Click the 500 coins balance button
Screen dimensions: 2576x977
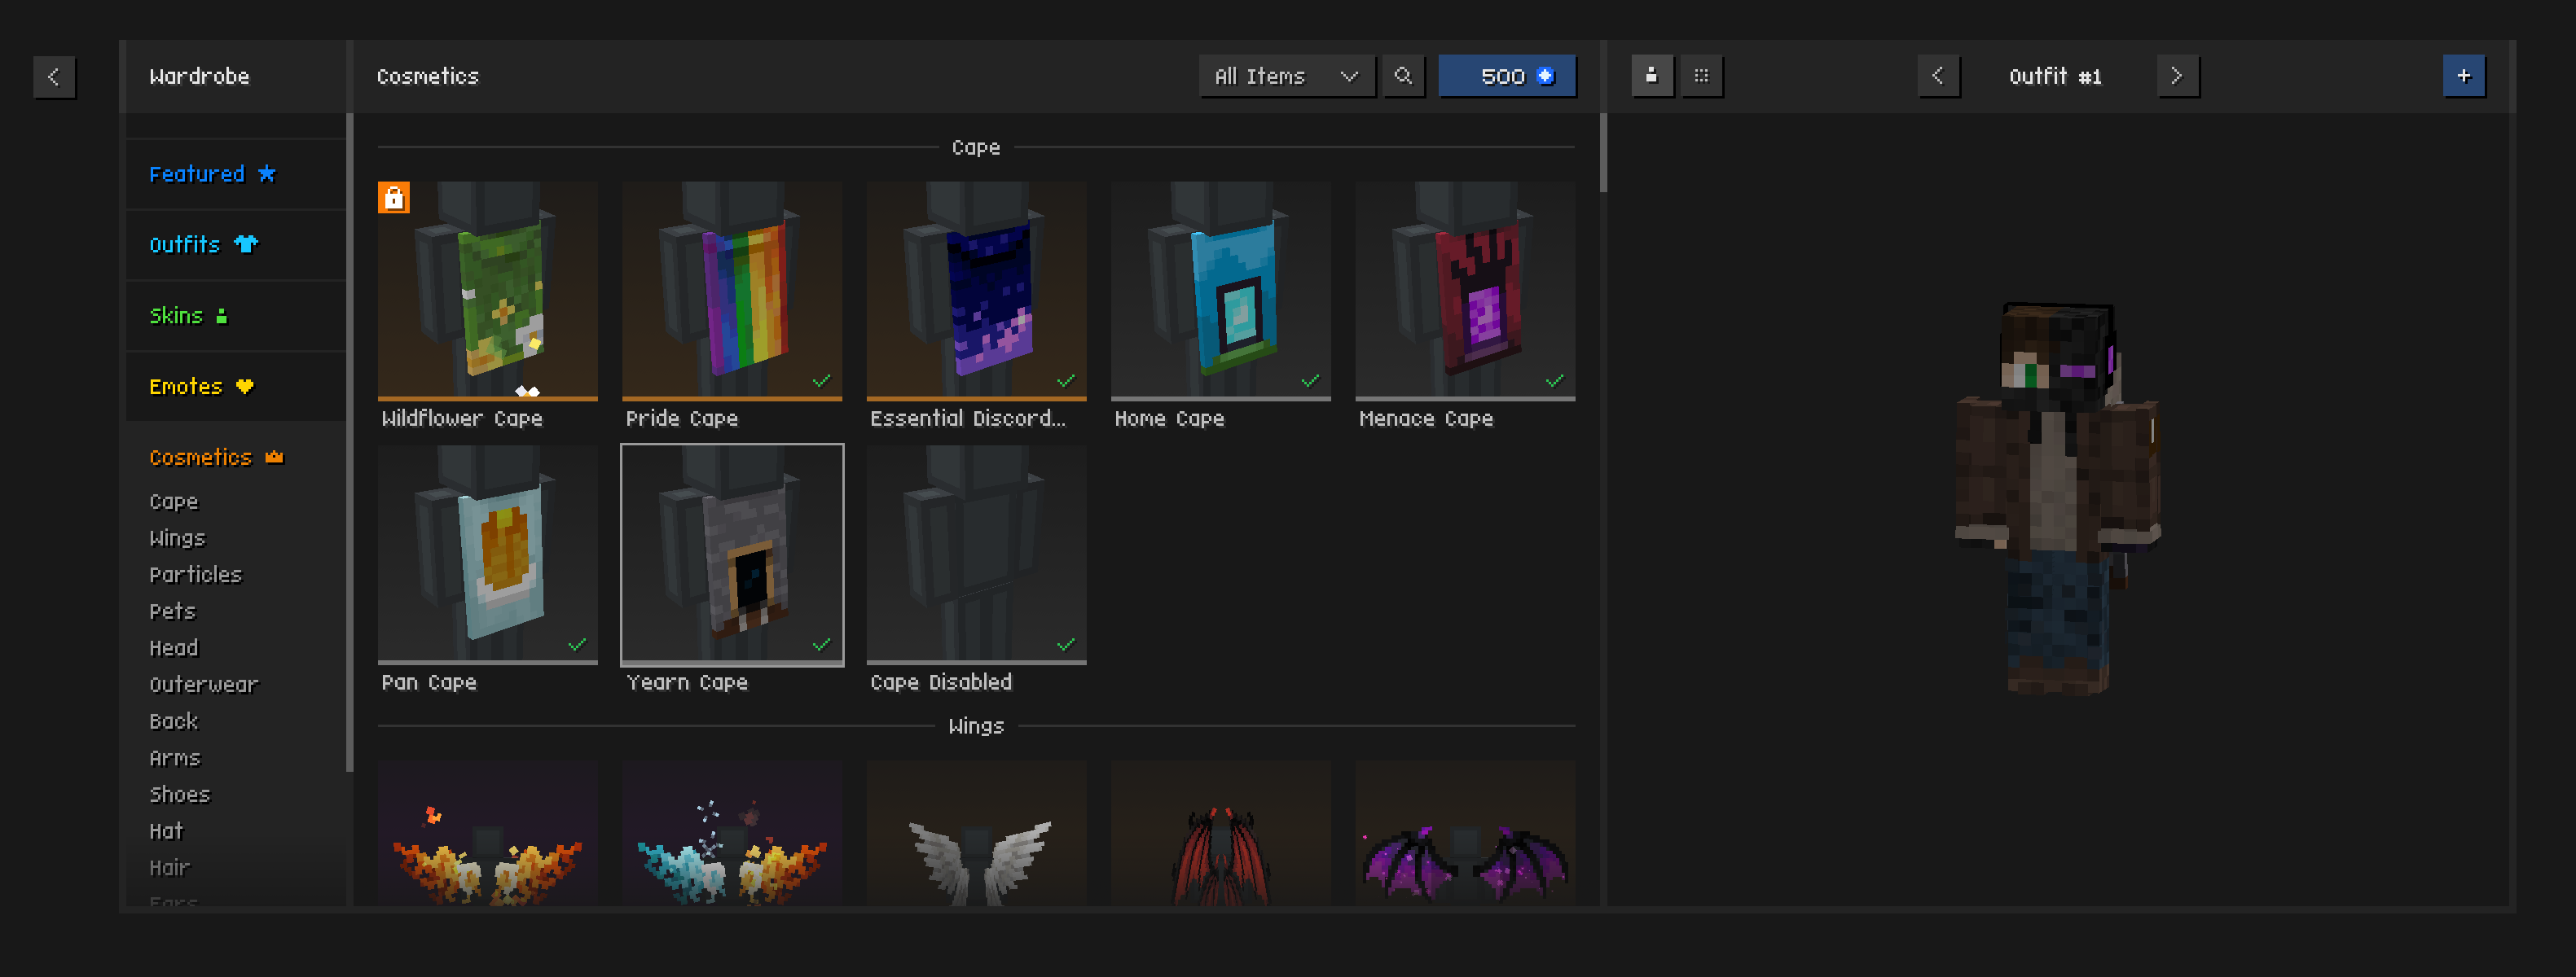click(1507, 76)
